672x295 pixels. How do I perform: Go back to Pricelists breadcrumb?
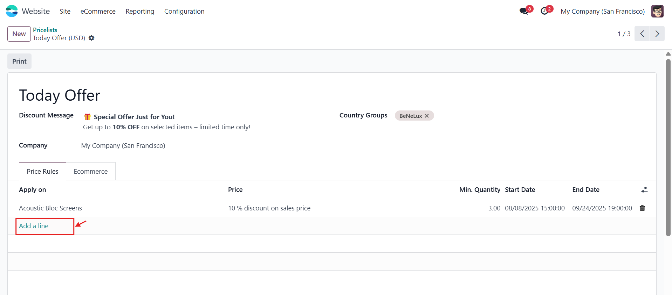[x=45, y=30]
